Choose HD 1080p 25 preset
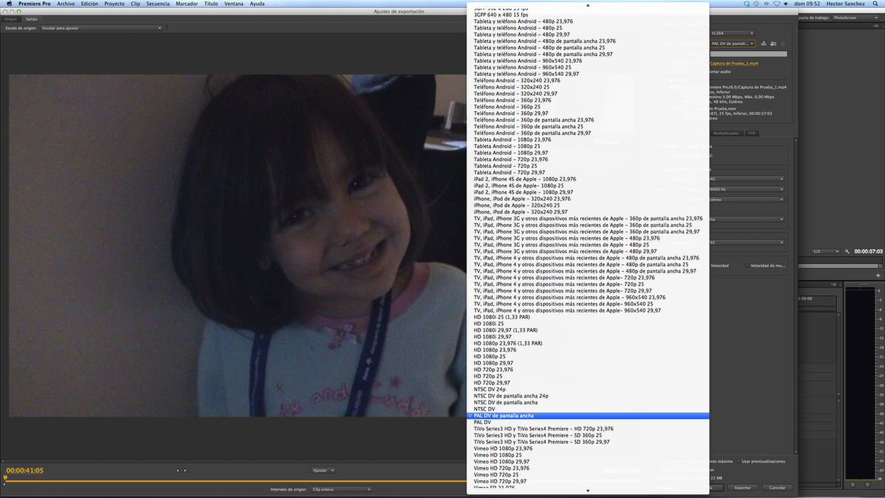The image size is (885, 498). [x=588, y=357]
